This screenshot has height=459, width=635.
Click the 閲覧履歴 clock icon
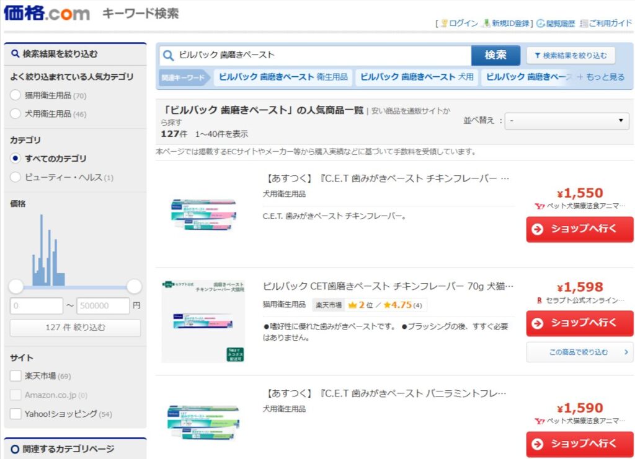[541, 24]
